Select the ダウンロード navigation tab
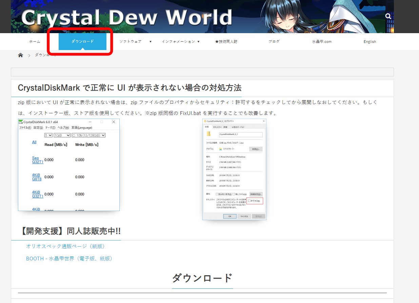Screen dimensions: 419x303 (x=83, y=42)
